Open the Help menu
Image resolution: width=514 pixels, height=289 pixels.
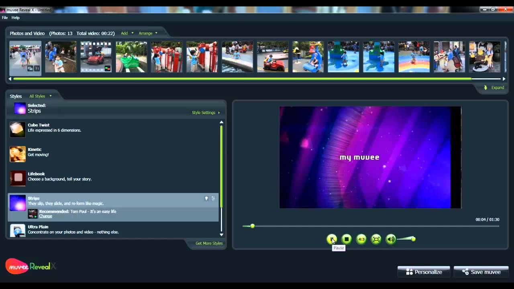(x=16, y=18)
